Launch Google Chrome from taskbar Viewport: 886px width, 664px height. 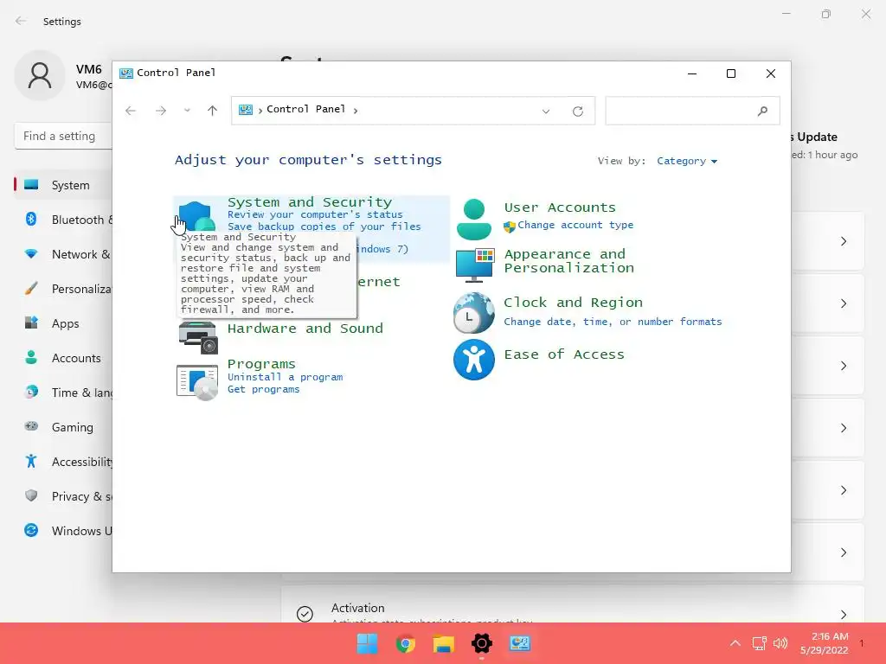point(406,643)
